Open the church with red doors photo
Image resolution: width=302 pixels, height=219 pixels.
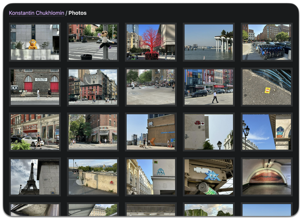35,87
